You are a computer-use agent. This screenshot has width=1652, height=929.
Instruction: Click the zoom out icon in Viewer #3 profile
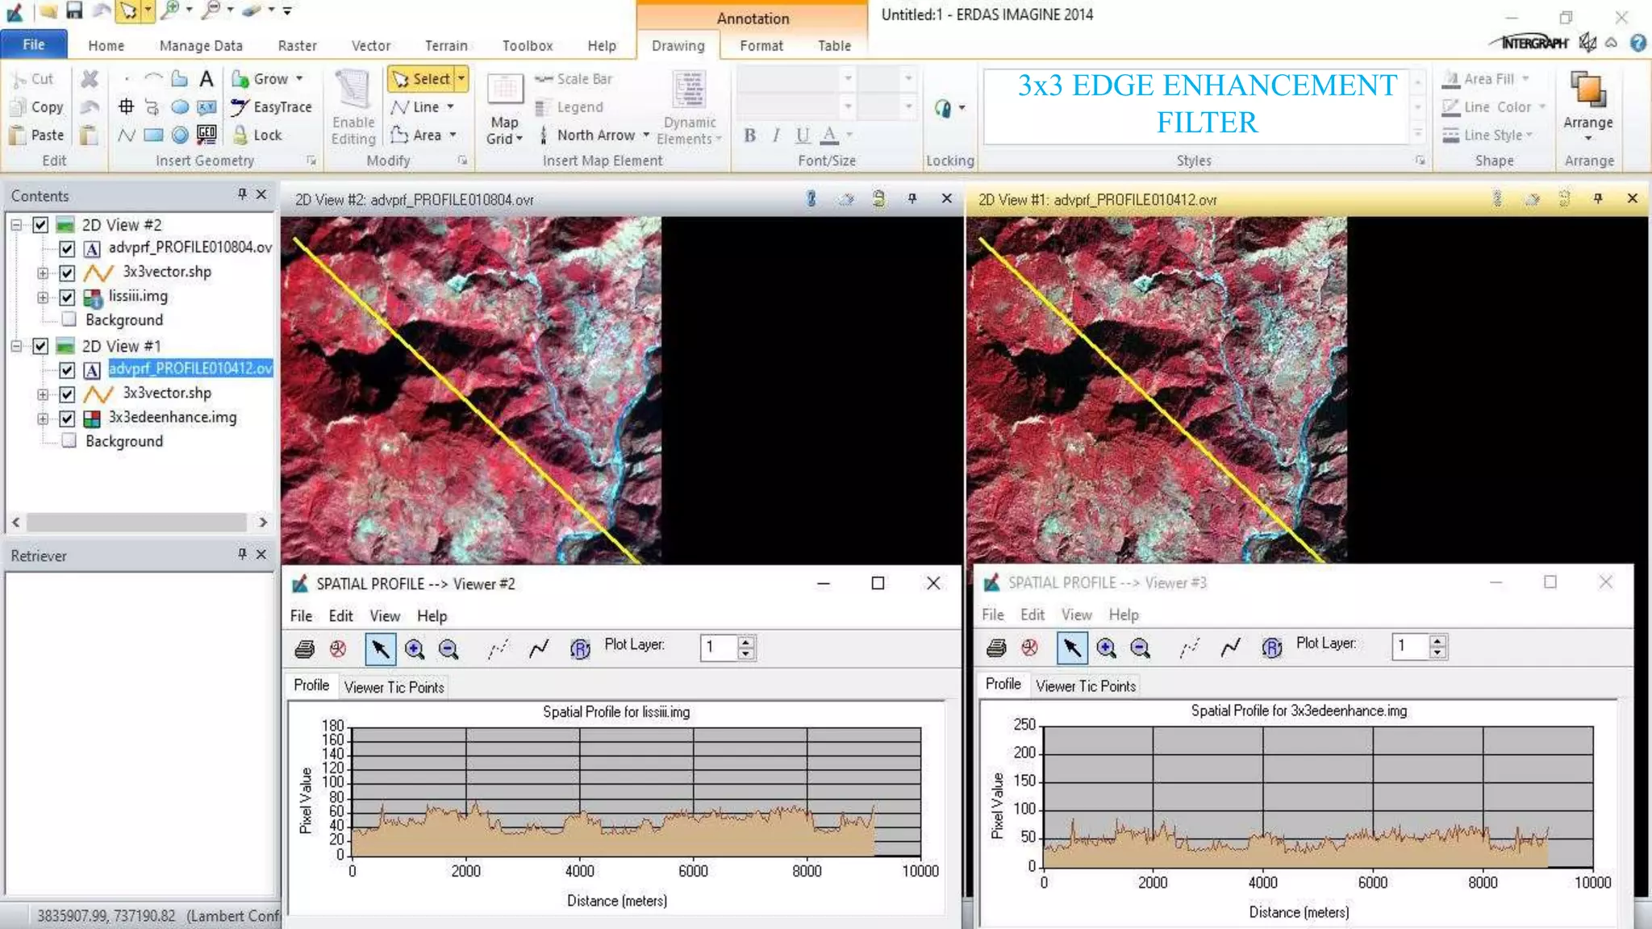click(x=1140, y=647)
